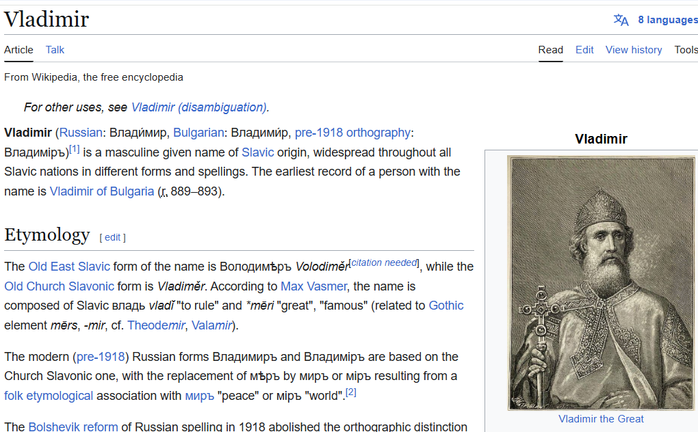Open the Russian language link
698x432 pixels.
point(81,133)
